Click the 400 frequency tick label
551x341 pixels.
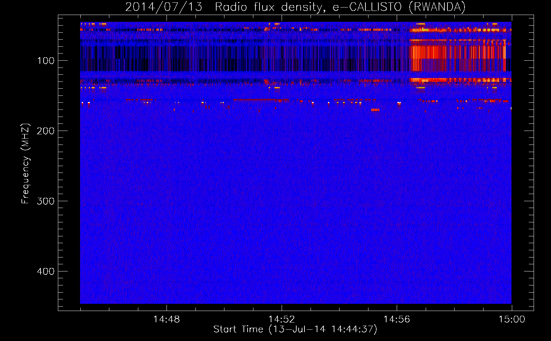46,271
